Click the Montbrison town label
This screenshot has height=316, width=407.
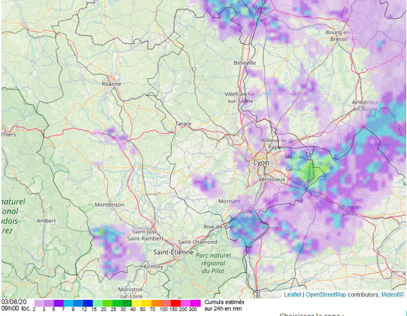[x=109, y=205]
